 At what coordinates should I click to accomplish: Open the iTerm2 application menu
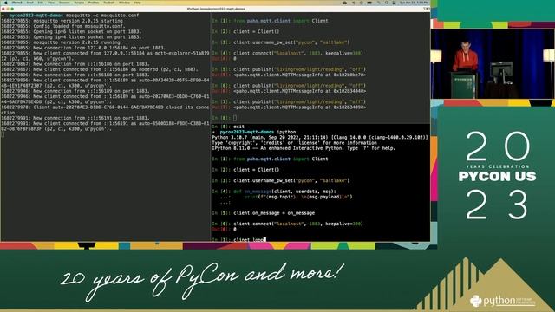17,3
